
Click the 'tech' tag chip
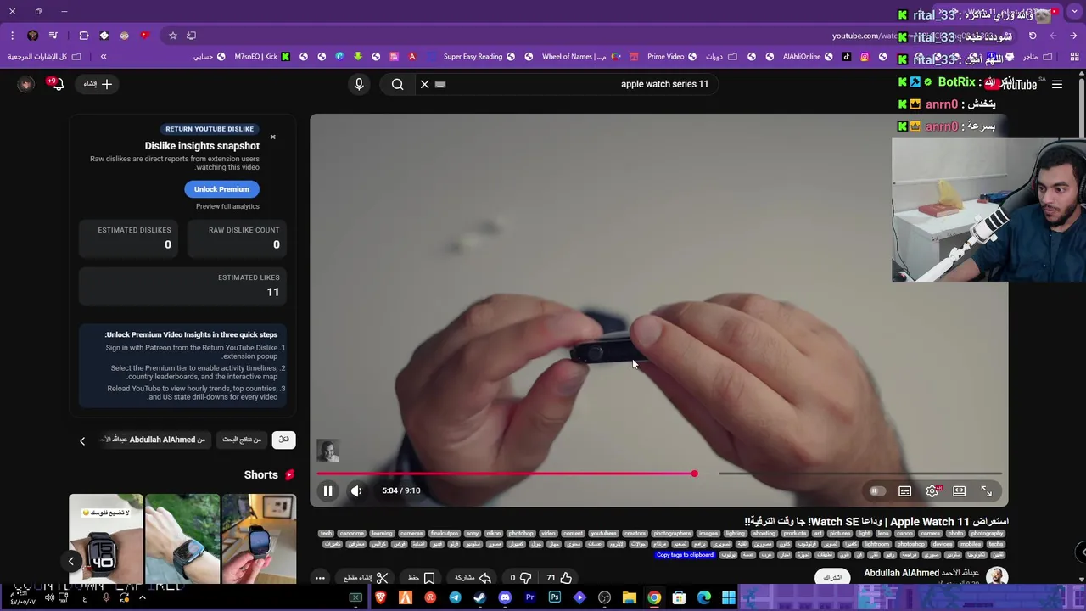[327, 534]
